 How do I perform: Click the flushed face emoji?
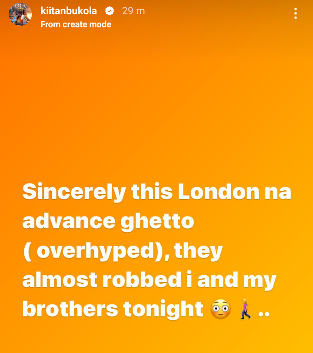[x=220, y=309]
